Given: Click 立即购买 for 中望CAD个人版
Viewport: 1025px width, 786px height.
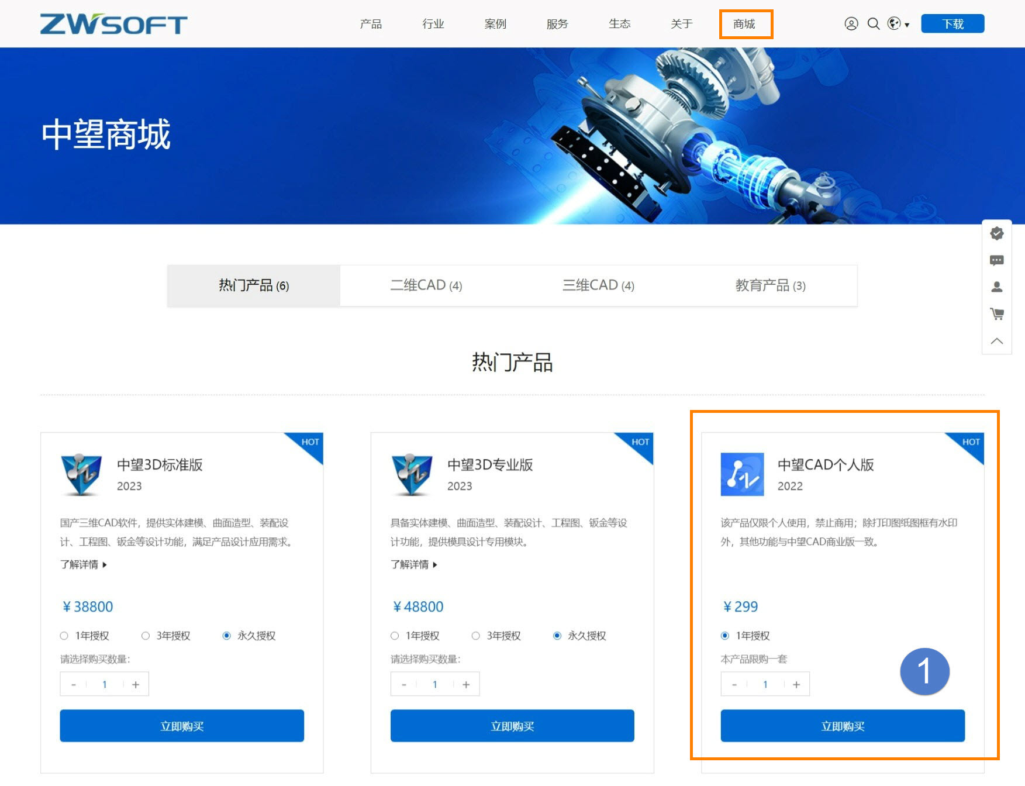Looking at the screenshot, I should pyautogui.click(x=843, y=726).
